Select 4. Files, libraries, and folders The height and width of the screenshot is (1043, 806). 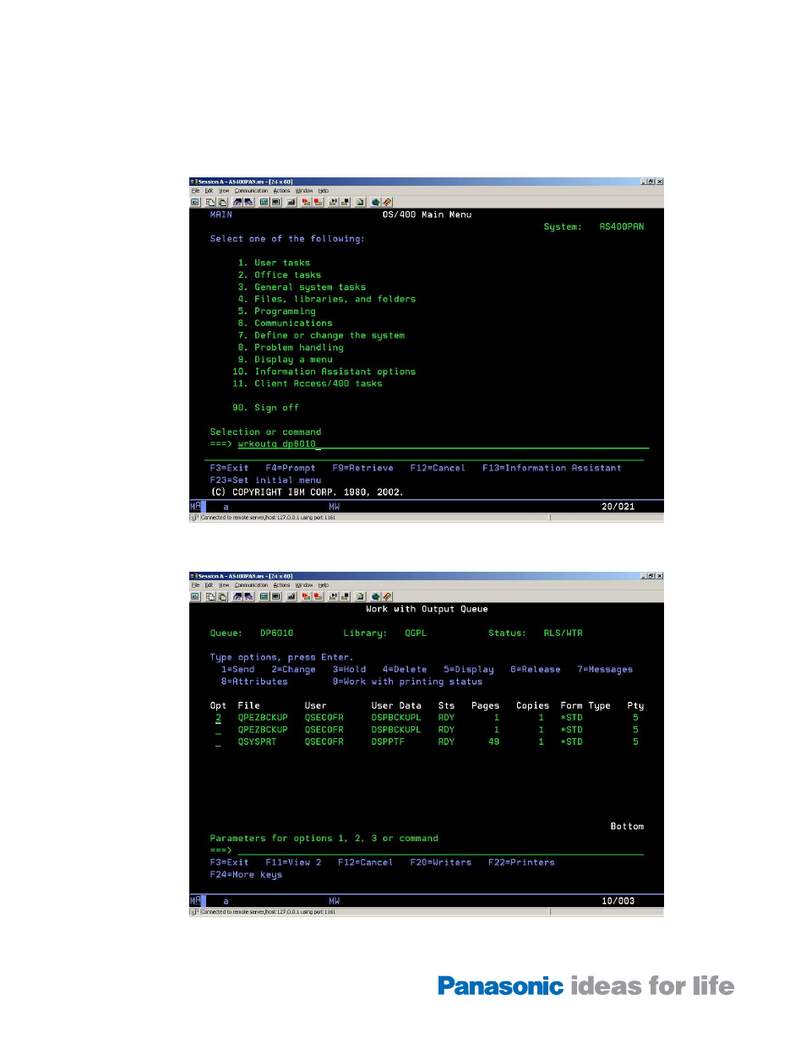click(327, 299)
